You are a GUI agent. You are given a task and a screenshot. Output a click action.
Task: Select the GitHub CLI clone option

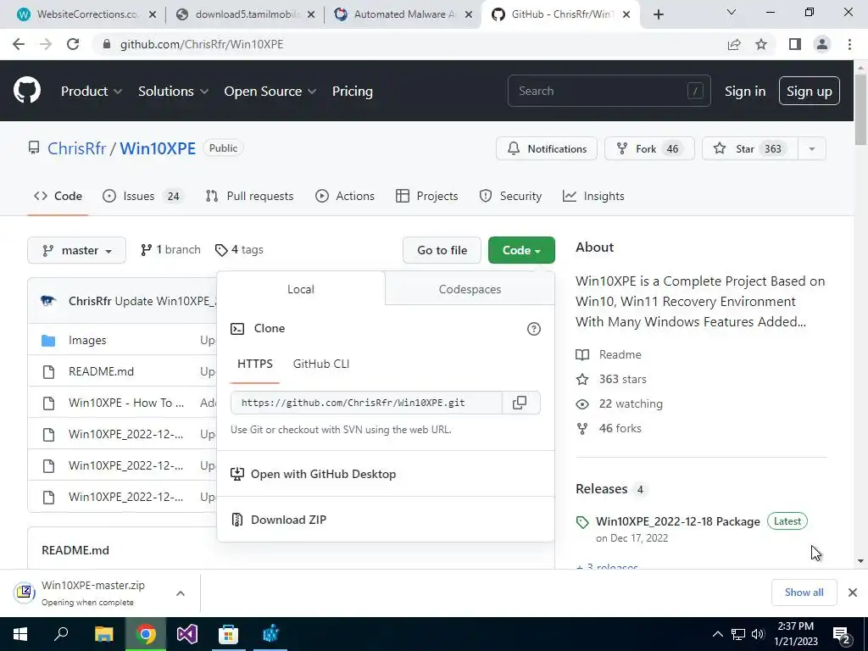321,364
